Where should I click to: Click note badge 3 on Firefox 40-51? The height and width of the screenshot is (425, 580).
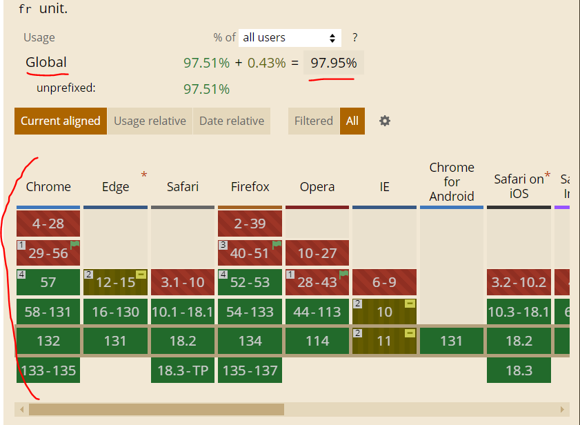point(223,245)
